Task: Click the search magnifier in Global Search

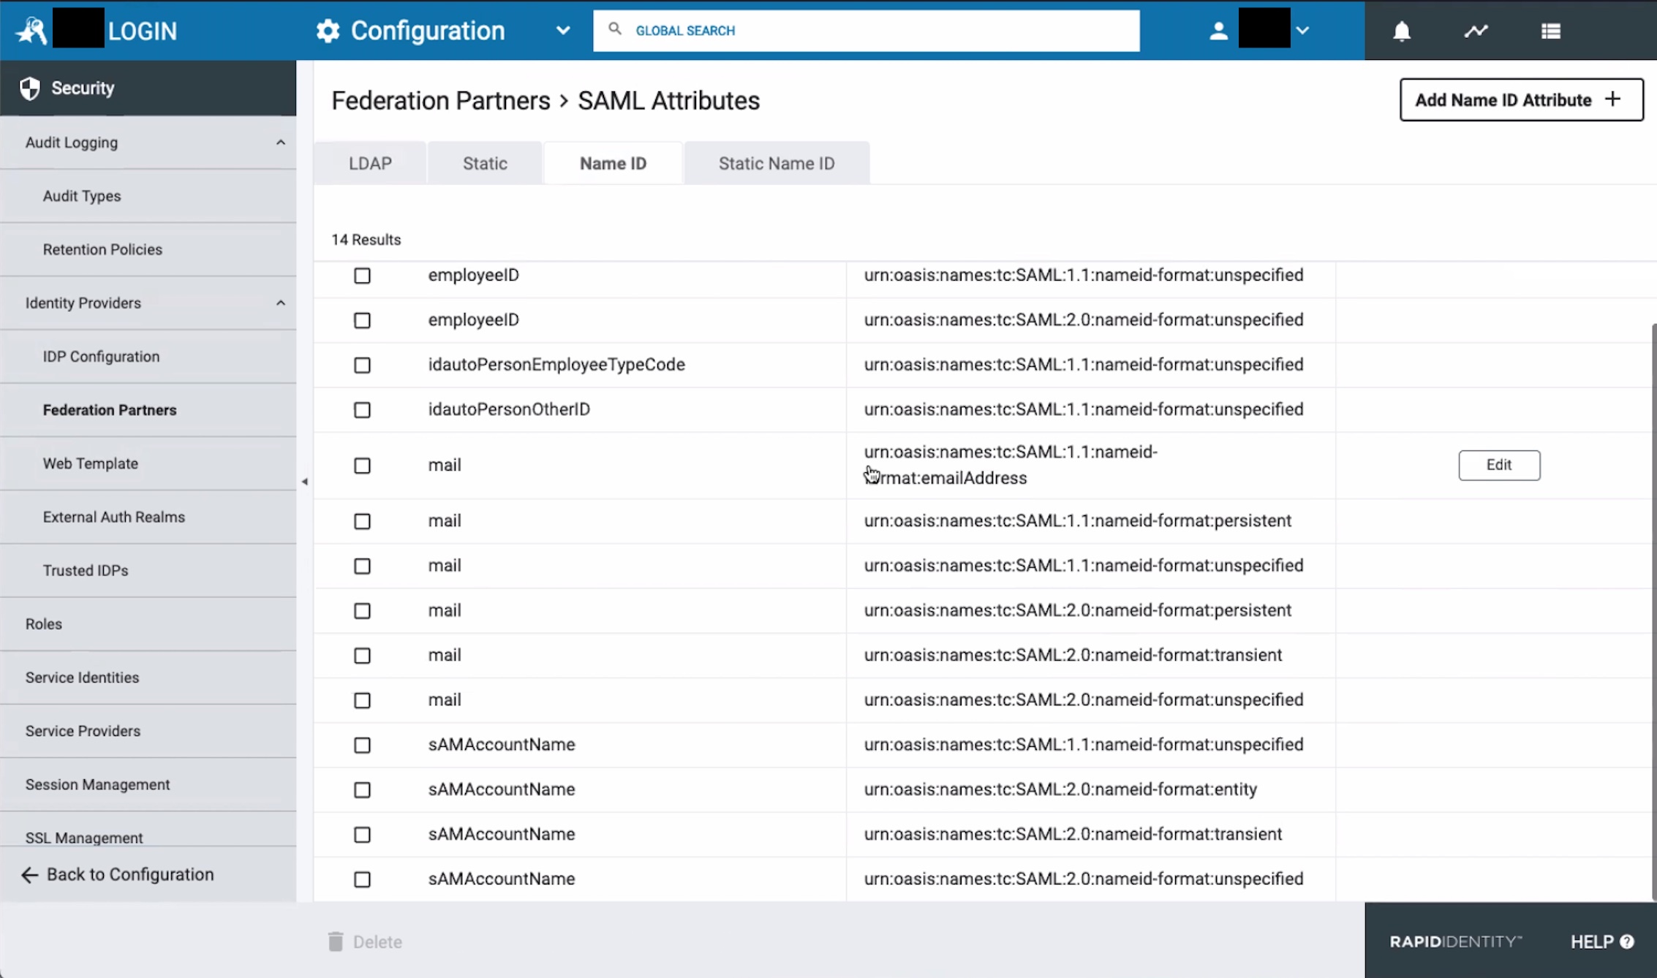Action: tap(614, 30)
